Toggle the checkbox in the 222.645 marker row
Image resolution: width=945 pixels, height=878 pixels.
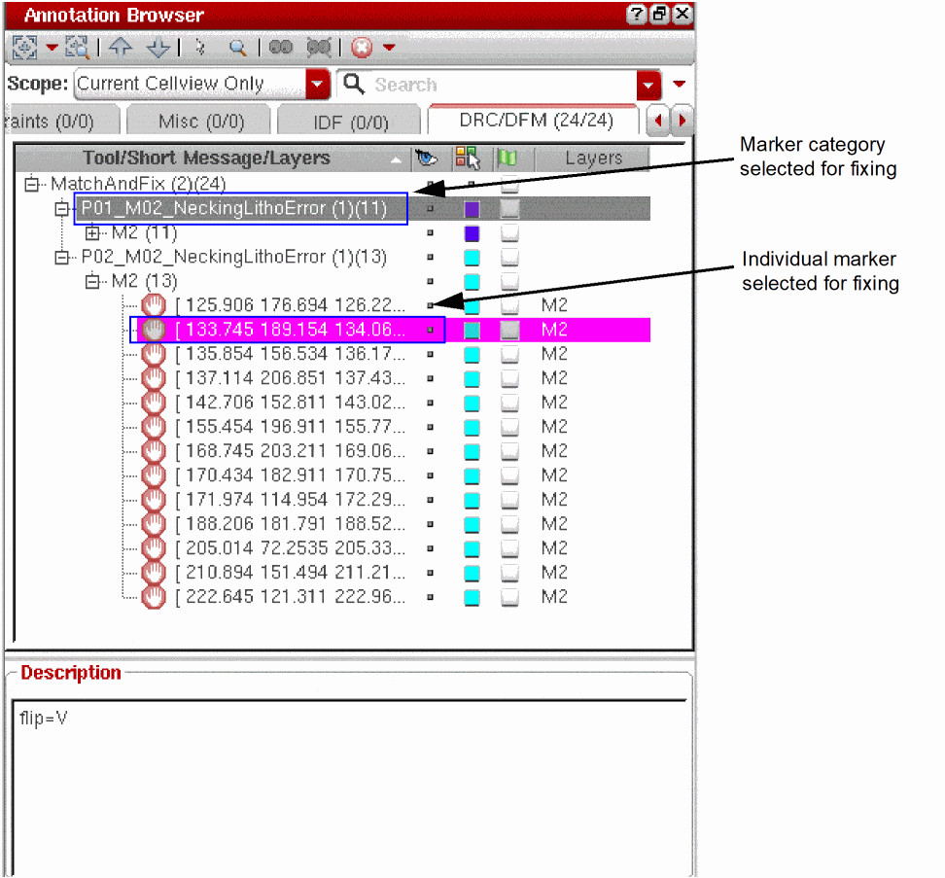pyautogui.click(x=509, y=598)
